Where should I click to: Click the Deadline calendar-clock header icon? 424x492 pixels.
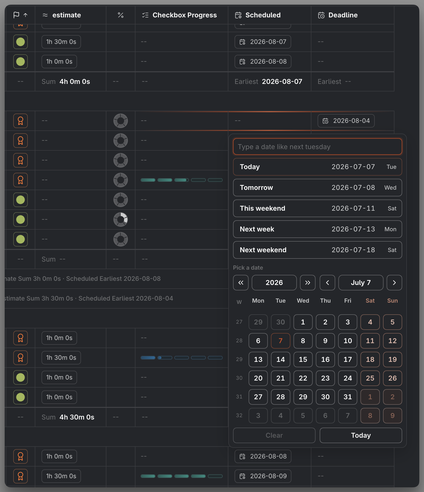click(x=321, y=15)
